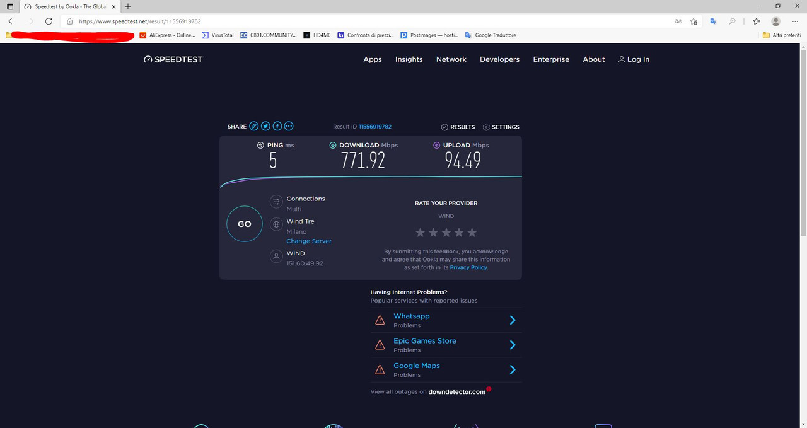Open the HD4ME bookmark
This screenshot has width=807, height=428.
[x=317, y=35]
